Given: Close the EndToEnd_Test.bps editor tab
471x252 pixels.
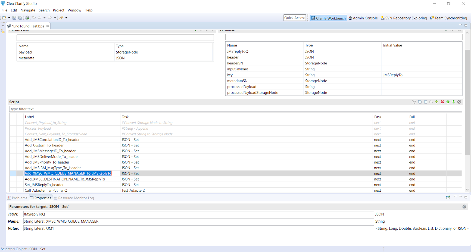Looking at the screenshot, I should [x=47, y=26].
